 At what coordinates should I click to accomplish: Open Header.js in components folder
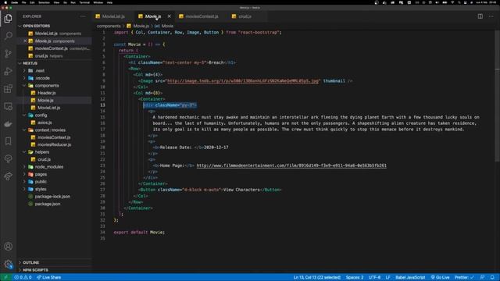pos(47,93)
